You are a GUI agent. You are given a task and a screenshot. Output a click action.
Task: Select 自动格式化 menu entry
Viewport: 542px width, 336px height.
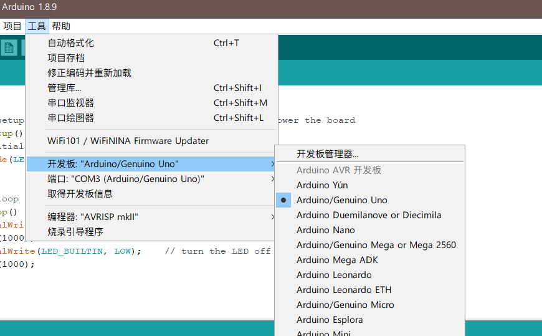151,43
